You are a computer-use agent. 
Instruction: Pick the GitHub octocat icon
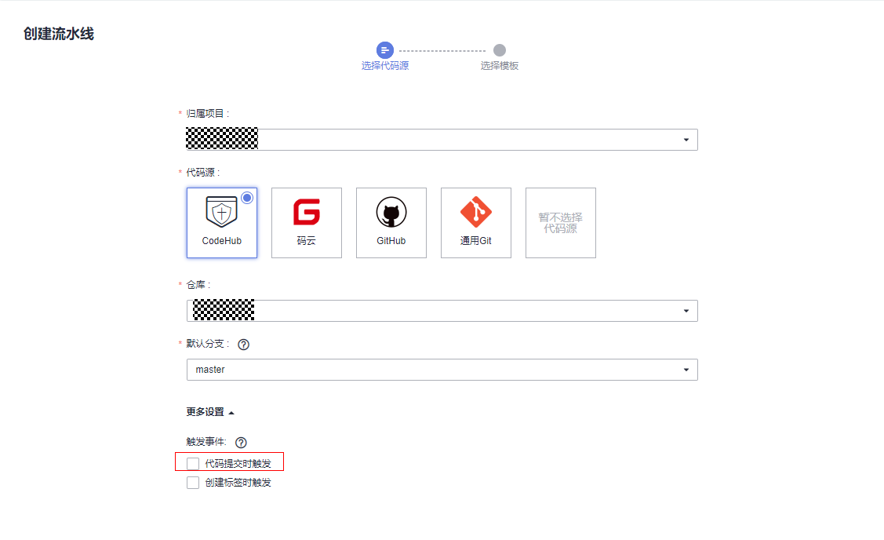coord(391,213)
